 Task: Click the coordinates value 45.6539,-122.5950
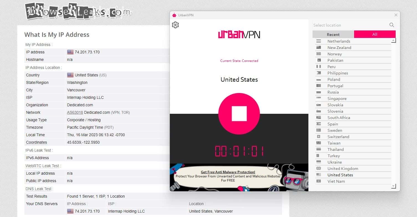pos(83,142)
